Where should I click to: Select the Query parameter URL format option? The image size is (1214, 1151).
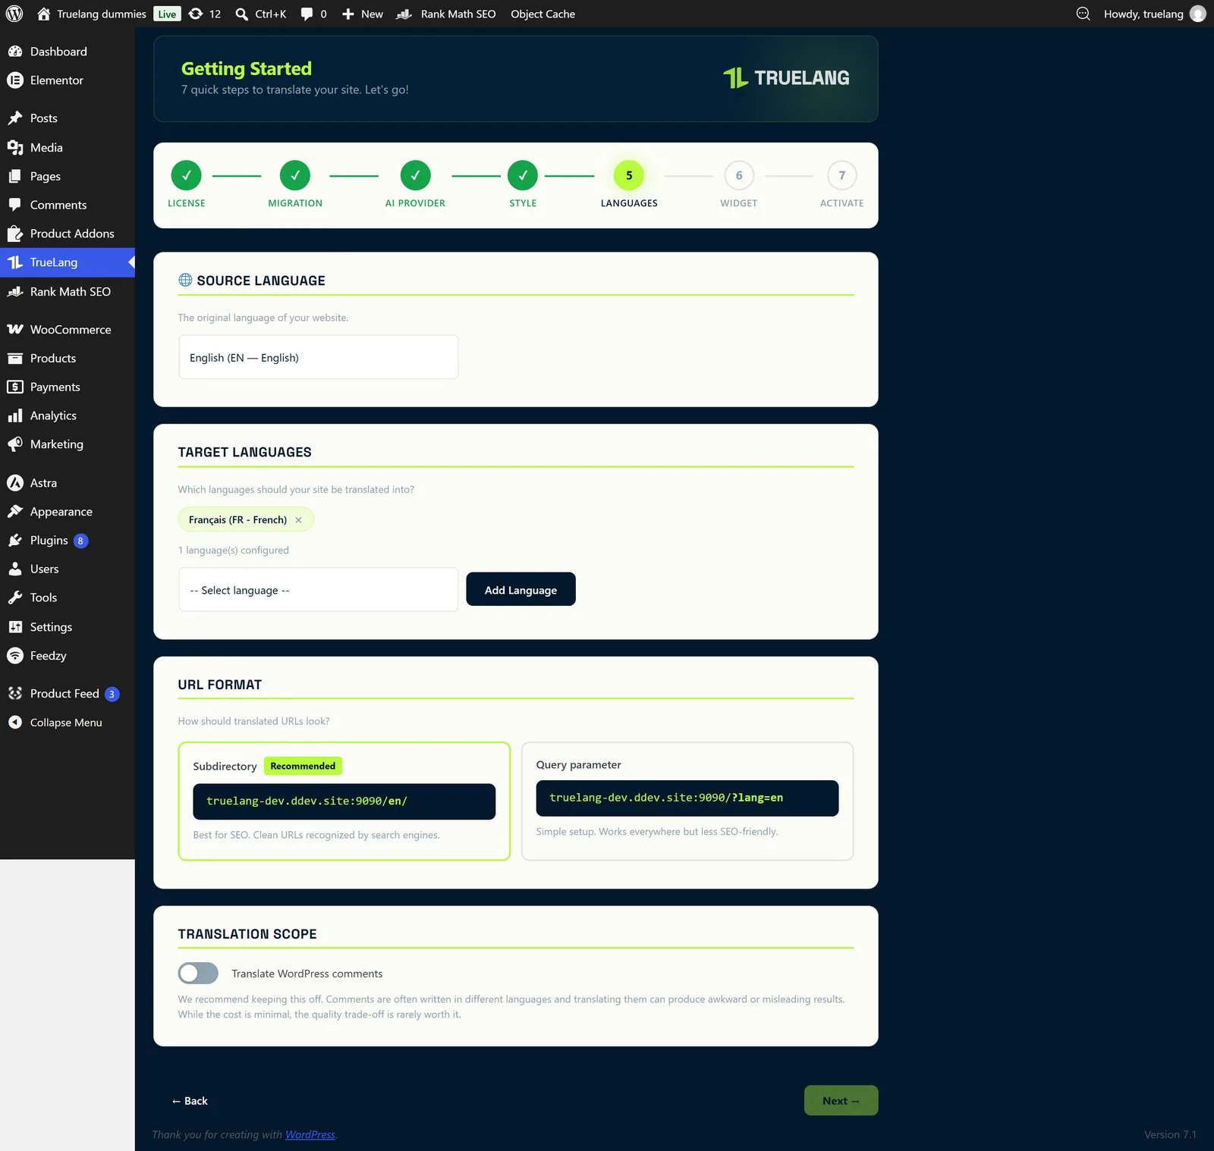tap(687, 801)
